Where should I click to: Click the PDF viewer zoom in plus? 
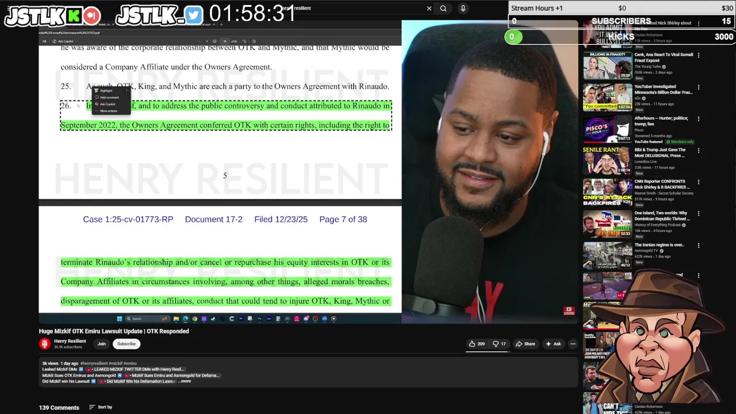tap(207, 41)
